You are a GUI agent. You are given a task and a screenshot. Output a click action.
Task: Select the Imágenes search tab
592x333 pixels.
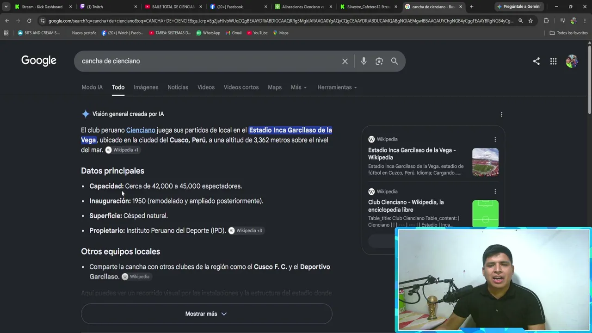click(x=146, y=87)
